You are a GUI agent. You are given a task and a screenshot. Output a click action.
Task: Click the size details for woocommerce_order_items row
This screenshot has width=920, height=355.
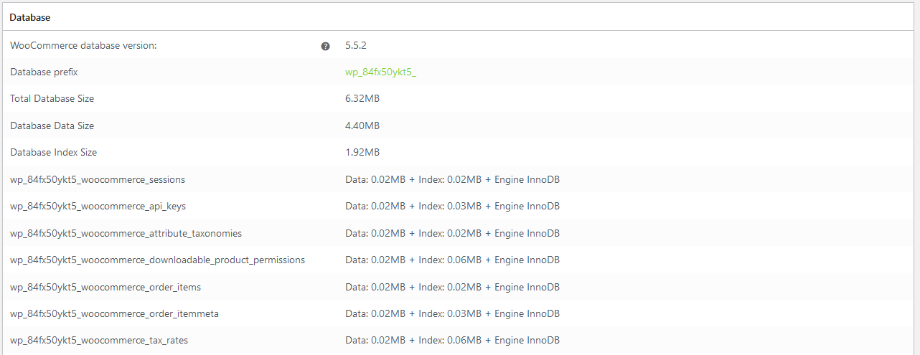452,287
